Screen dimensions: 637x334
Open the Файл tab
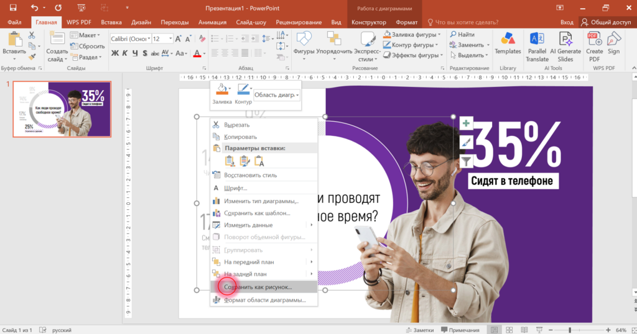pyautogui.click(x=14, y=22)
